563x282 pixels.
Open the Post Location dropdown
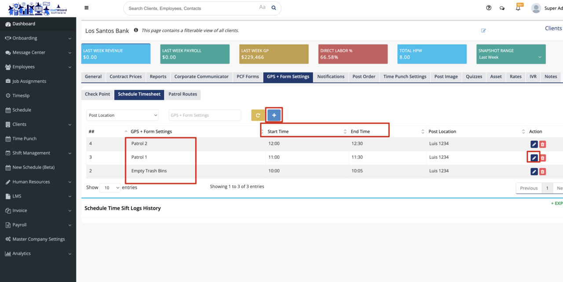point(122,115)
